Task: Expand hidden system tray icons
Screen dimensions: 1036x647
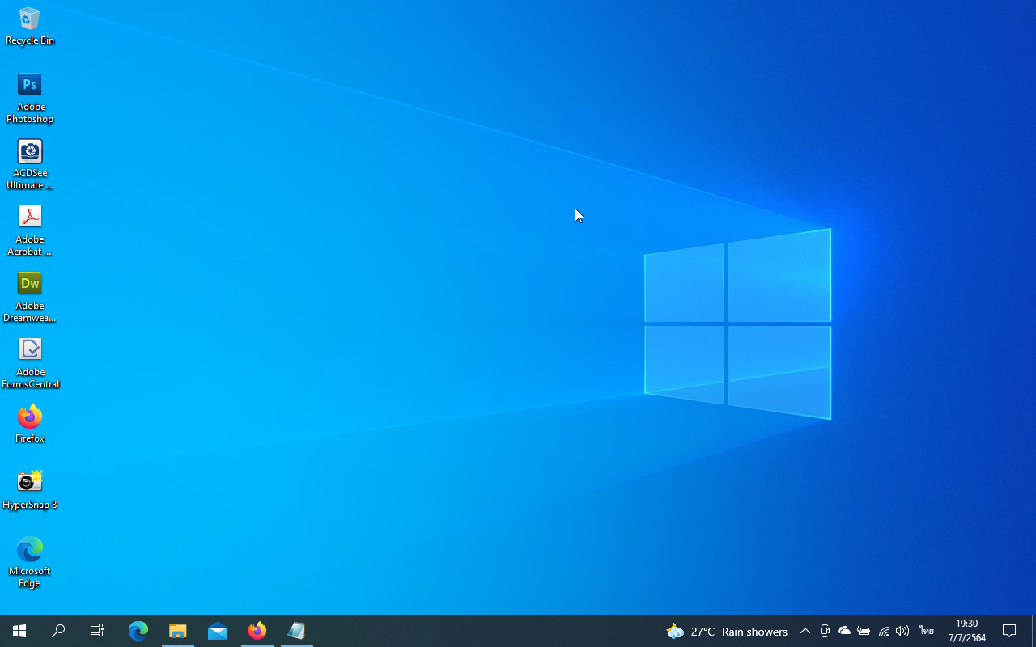Action: (x=805, y=631)
